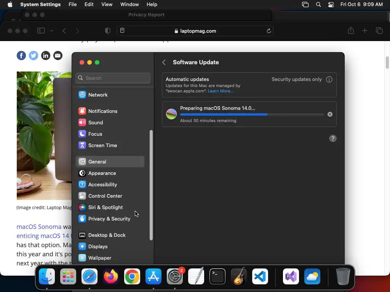
Task: Open the View menu
Action: (x=107, y=5)
